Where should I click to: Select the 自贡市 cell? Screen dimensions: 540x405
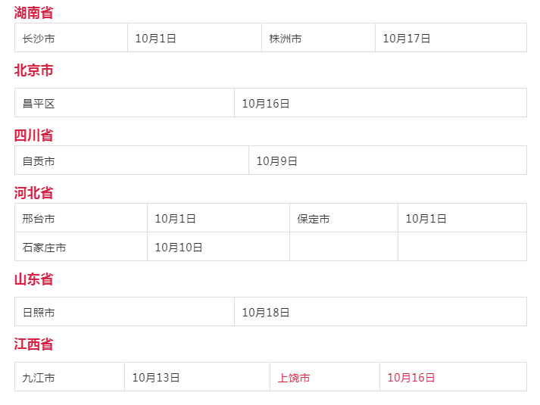click(x=132, y=160)
